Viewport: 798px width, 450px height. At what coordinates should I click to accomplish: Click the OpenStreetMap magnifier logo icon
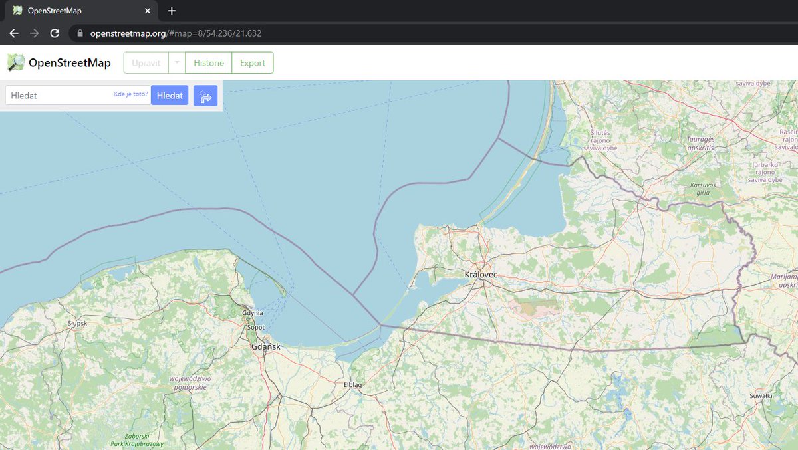click(16, 63)
